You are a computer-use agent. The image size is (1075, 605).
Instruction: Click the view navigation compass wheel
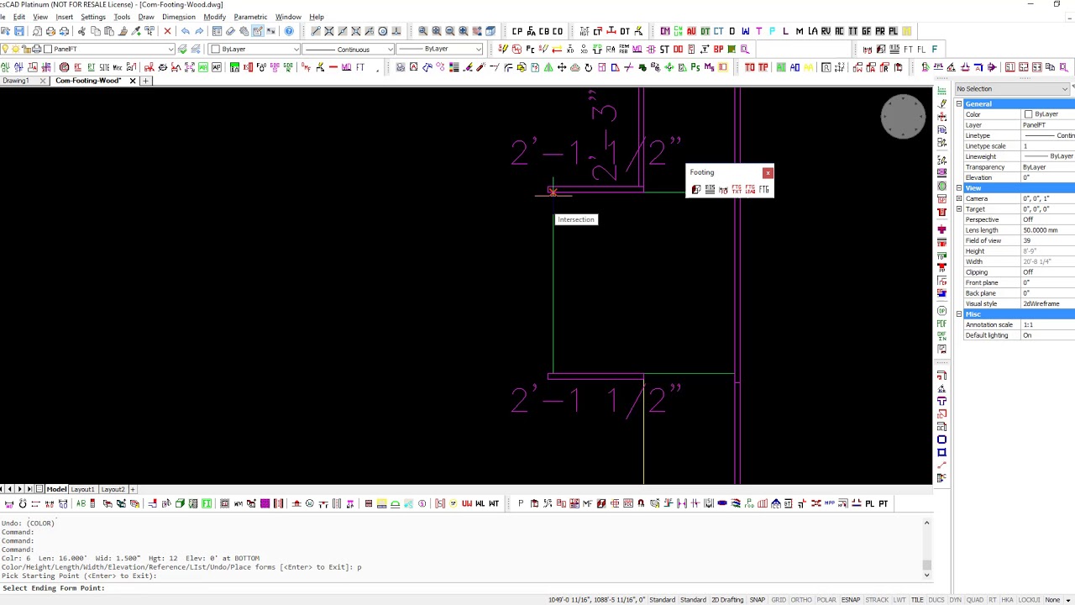point(903,118)
